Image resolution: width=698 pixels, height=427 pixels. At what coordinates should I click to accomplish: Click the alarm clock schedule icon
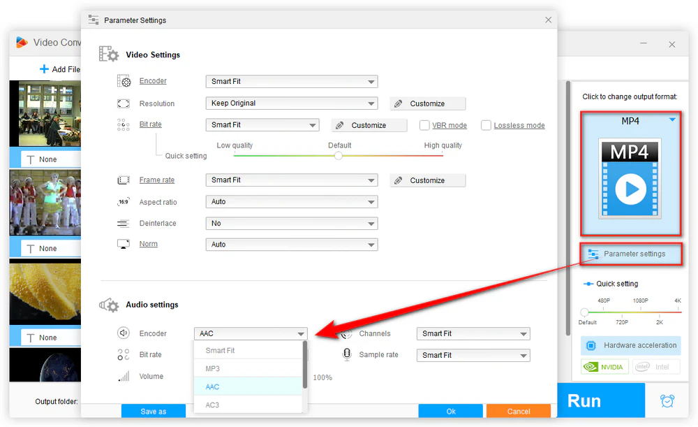(667, 400)
